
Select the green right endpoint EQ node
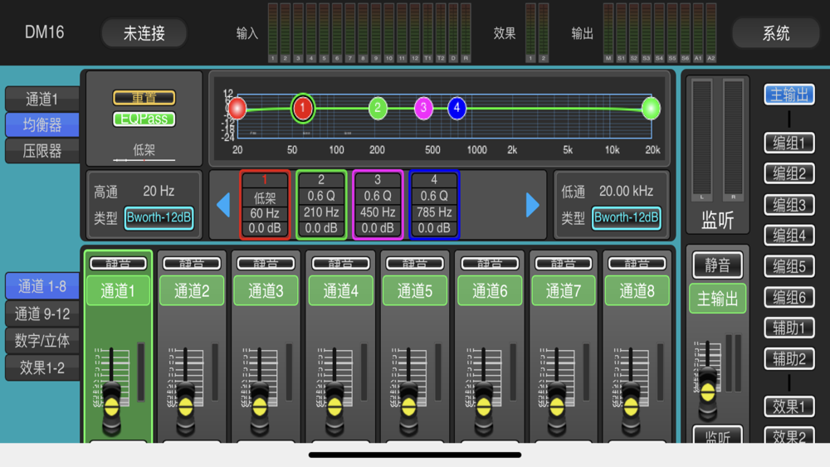point(651,109)
